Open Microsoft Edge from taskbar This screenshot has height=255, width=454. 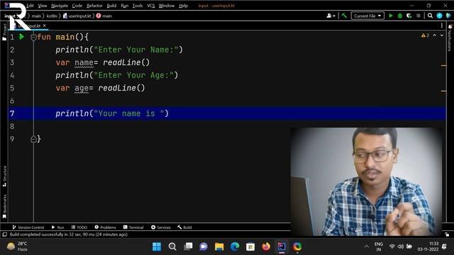click(235, 246)
